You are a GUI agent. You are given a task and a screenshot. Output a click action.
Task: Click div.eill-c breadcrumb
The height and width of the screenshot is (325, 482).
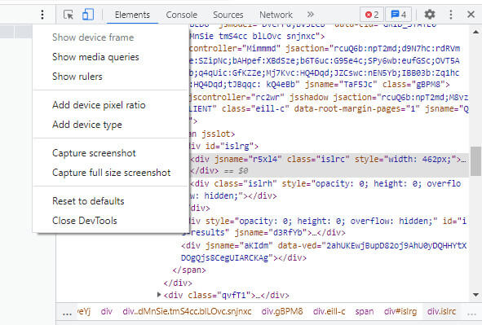tap(329, 311)
